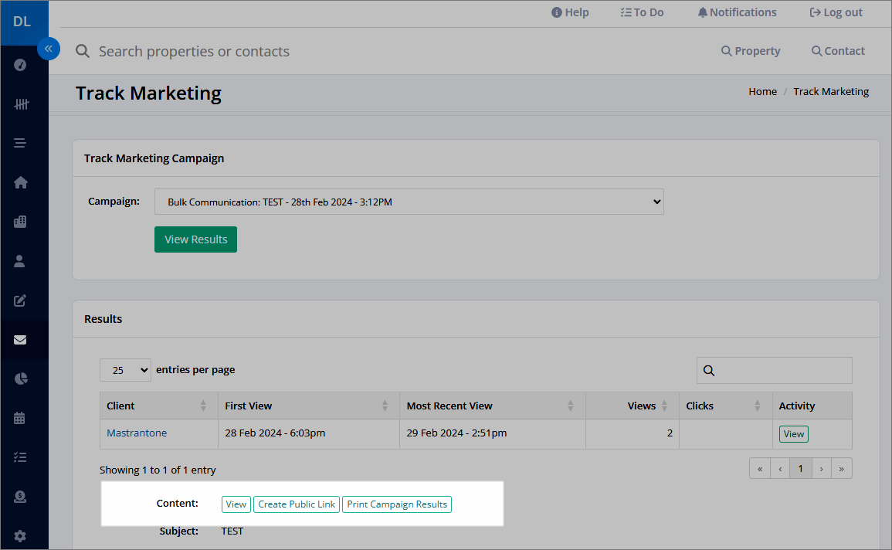This screenshot has height=550, width=892.
Task: Expand the Campaign dropdown
Action: tap(409, 202)
